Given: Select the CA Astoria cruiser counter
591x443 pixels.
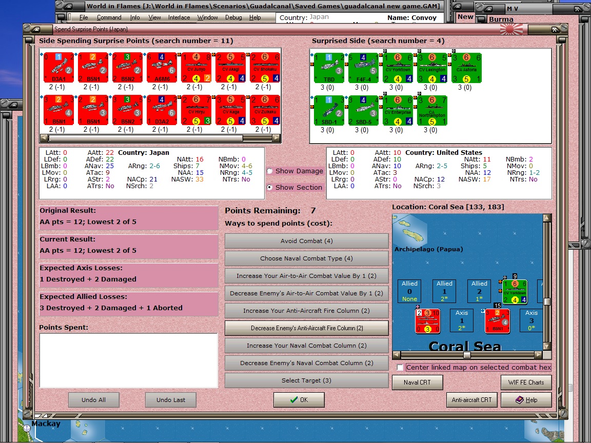Looking at the screenshot, I should [467, 68].
